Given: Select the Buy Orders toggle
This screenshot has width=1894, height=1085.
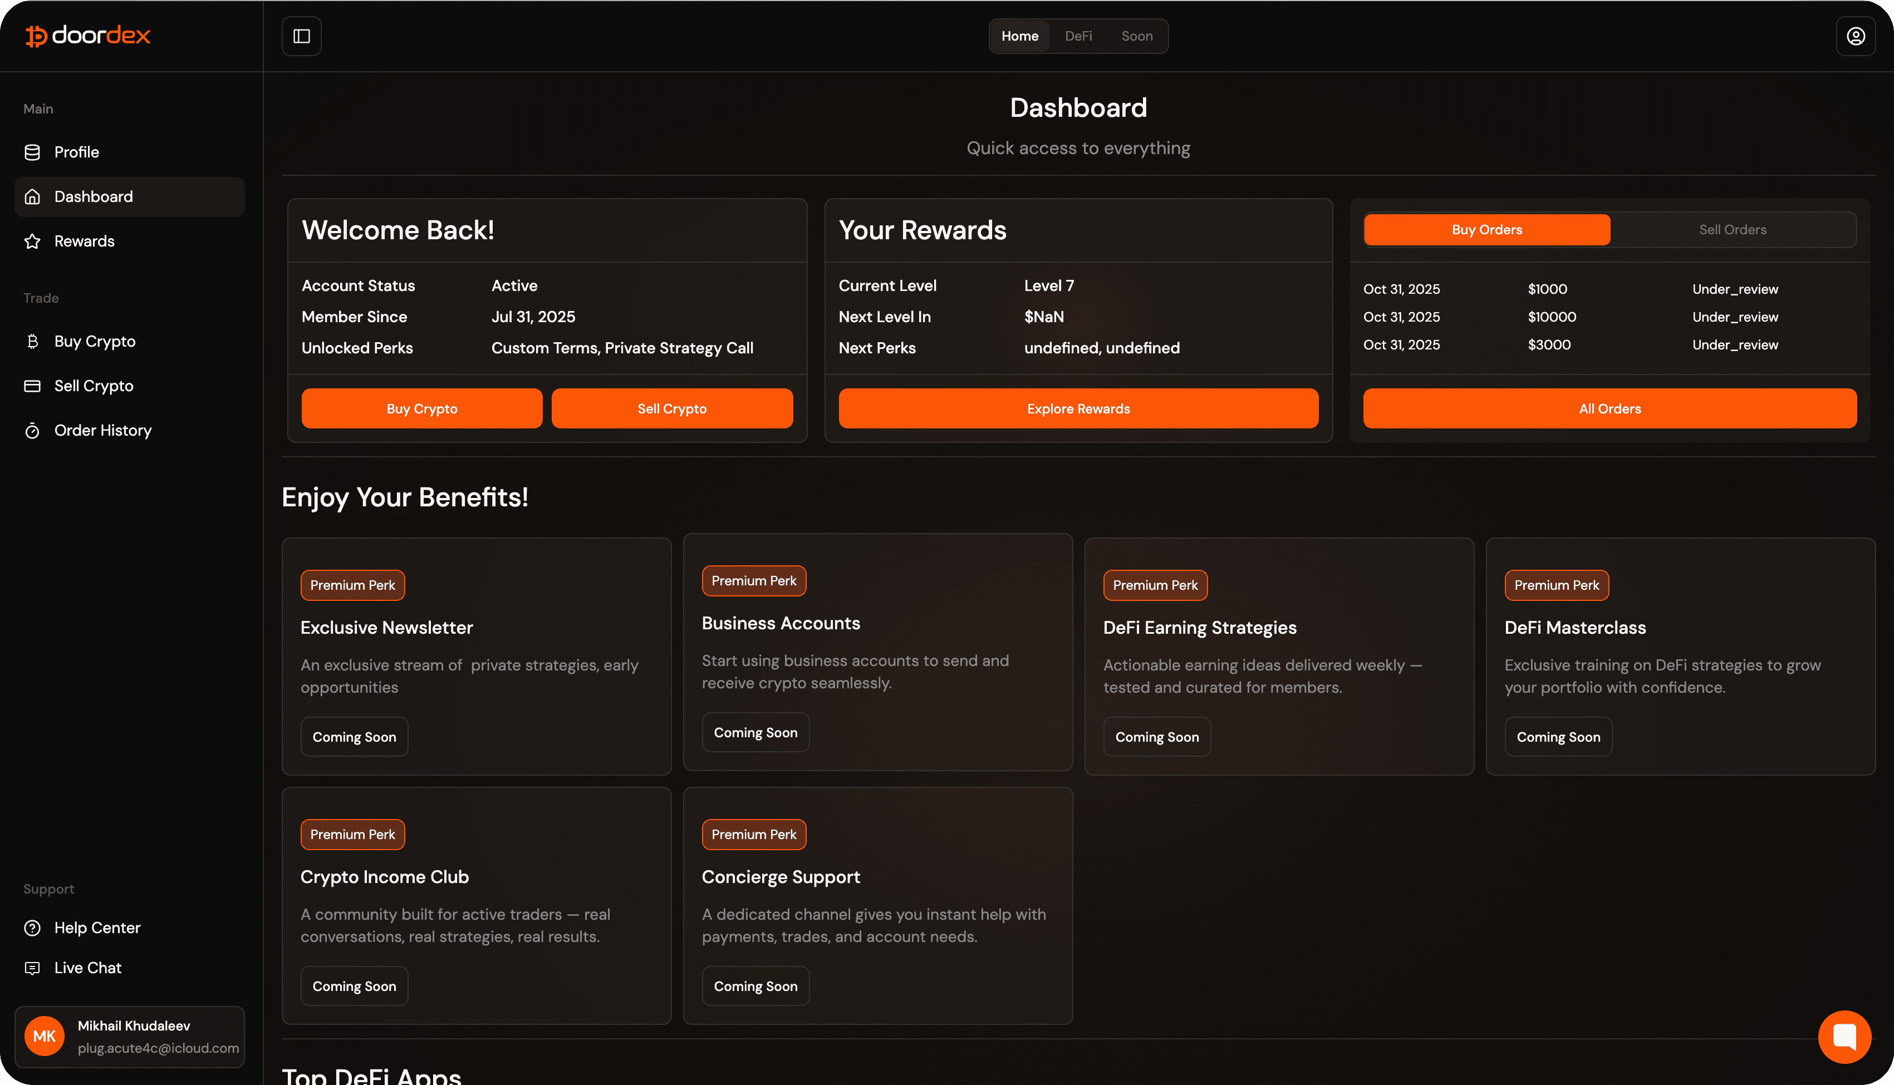Looking at the screenshot, I should point(1486,229).
